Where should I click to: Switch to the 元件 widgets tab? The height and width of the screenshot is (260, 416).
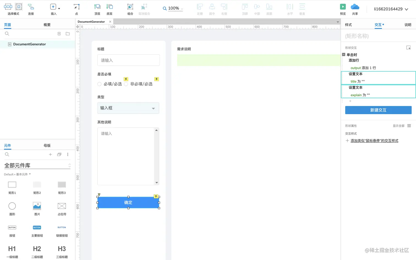click(x=7, y=146)
